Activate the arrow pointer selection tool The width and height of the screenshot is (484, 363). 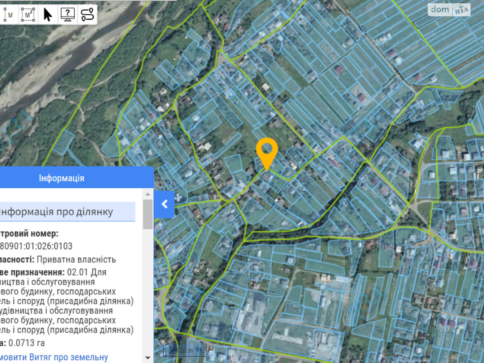(47, 14)
